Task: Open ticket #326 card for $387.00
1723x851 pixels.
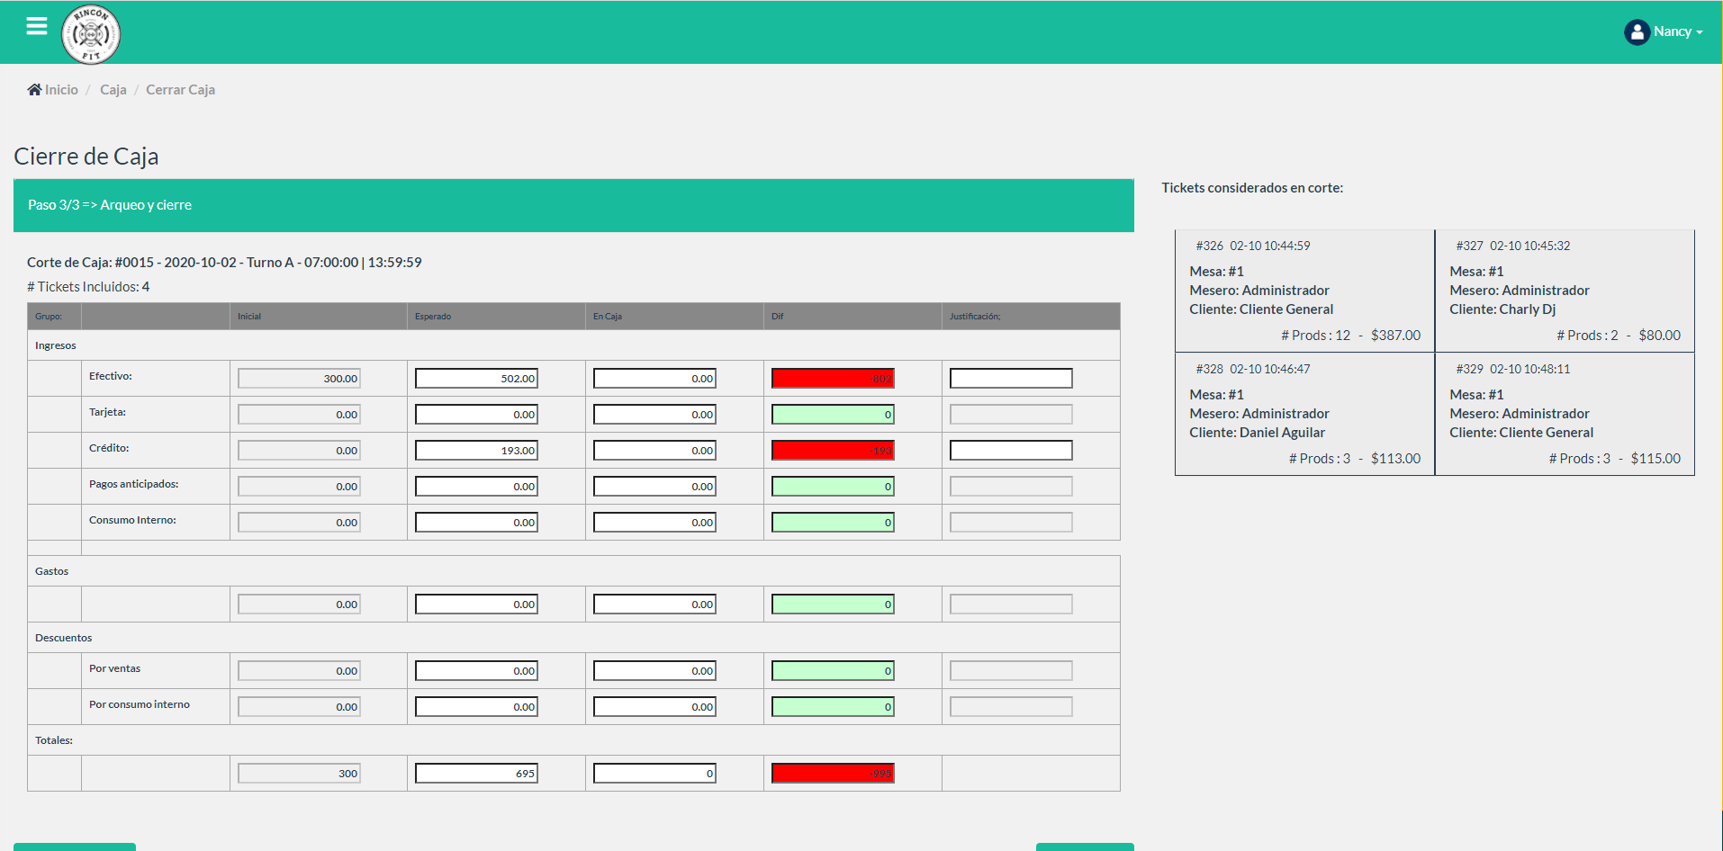Action: coord(1304,291)
